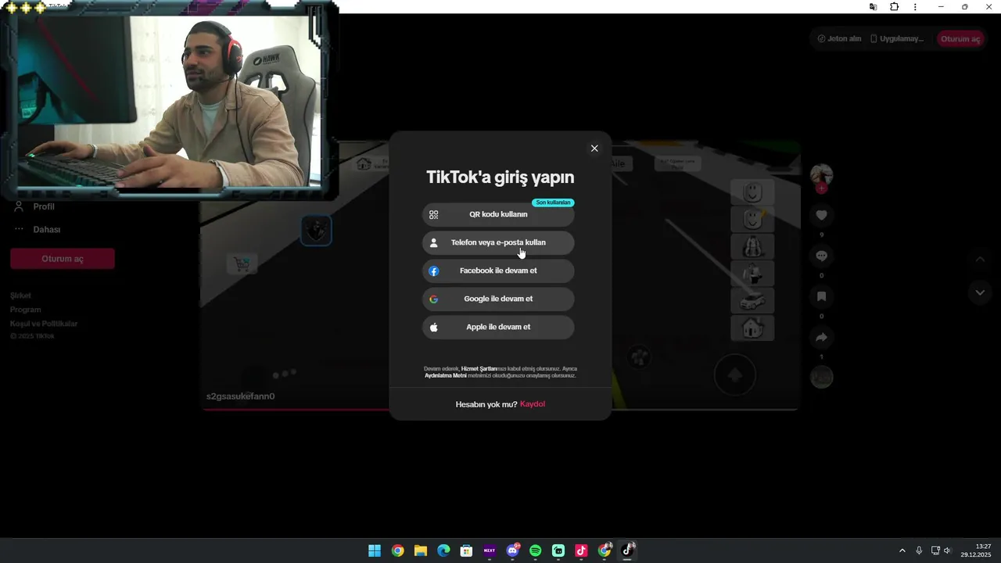
Task: Open the Chrome profile window in taskbar
Action: [605, 550]
